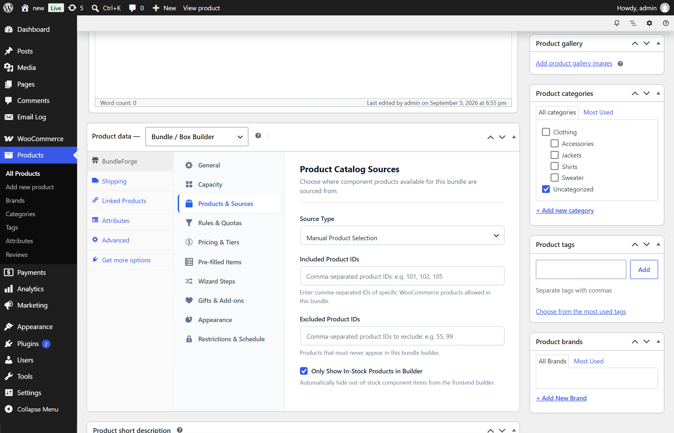Click the Shipping truck icon
Image resolution: width=674 pixels, height=433 pixels.
(95, 181)
